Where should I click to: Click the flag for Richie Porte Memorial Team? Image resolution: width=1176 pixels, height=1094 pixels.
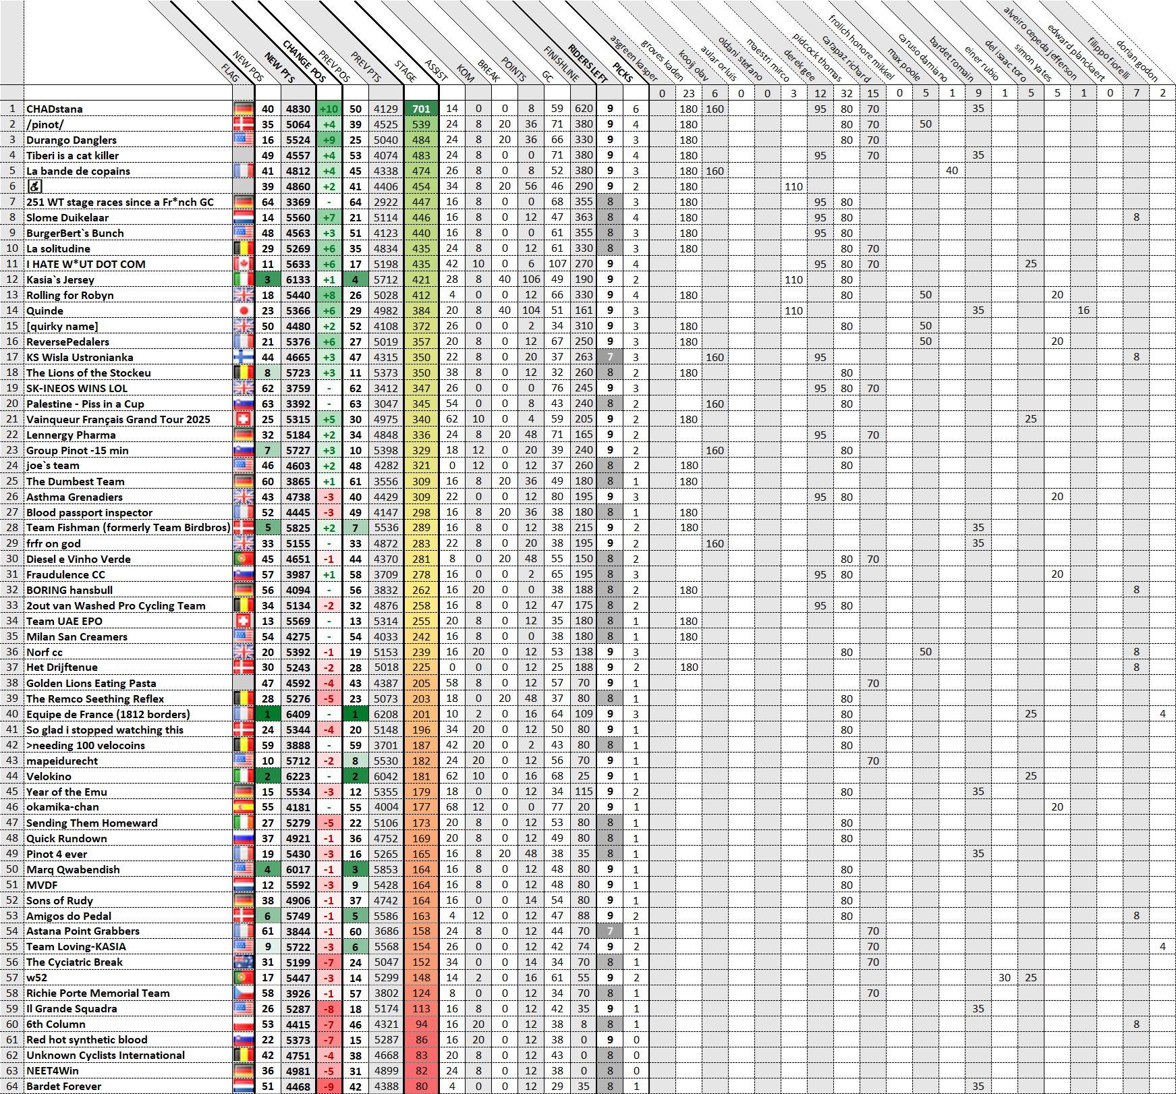coord(243,993)
